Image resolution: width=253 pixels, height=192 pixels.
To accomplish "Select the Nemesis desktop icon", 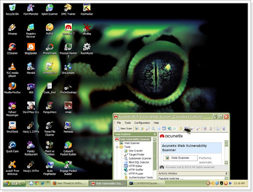I will pos(68,127).
